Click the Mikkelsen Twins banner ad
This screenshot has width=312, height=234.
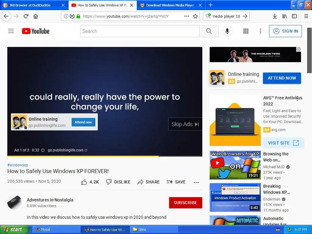point(255,55)
